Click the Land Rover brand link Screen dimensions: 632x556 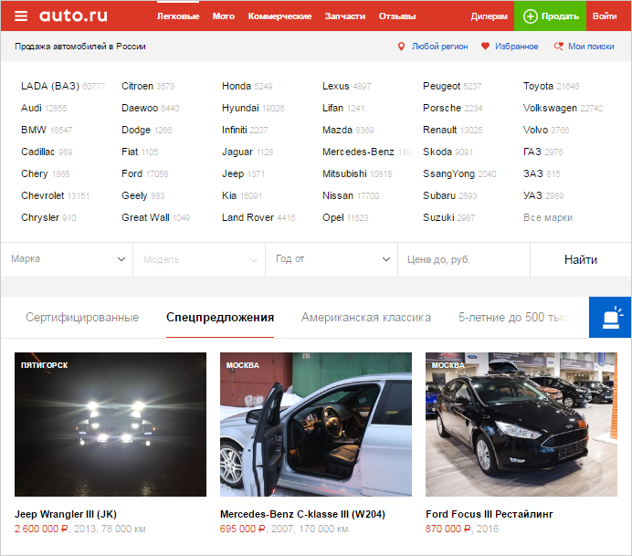(x=248, y=217)
